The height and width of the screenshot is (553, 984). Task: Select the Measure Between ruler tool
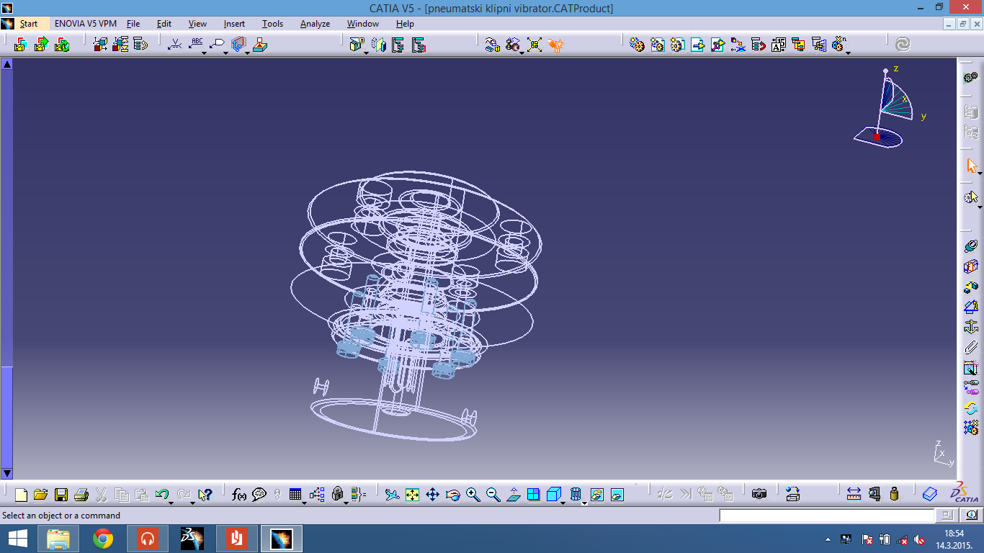tap(854, 494)
